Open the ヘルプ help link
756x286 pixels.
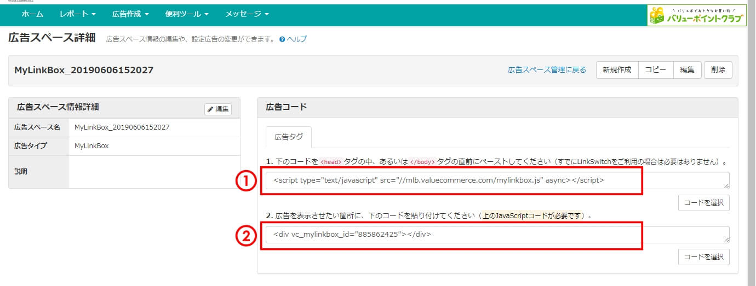[297, 39]
